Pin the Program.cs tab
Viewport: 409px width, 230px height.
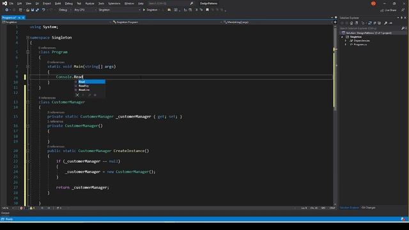click(19, 17)
